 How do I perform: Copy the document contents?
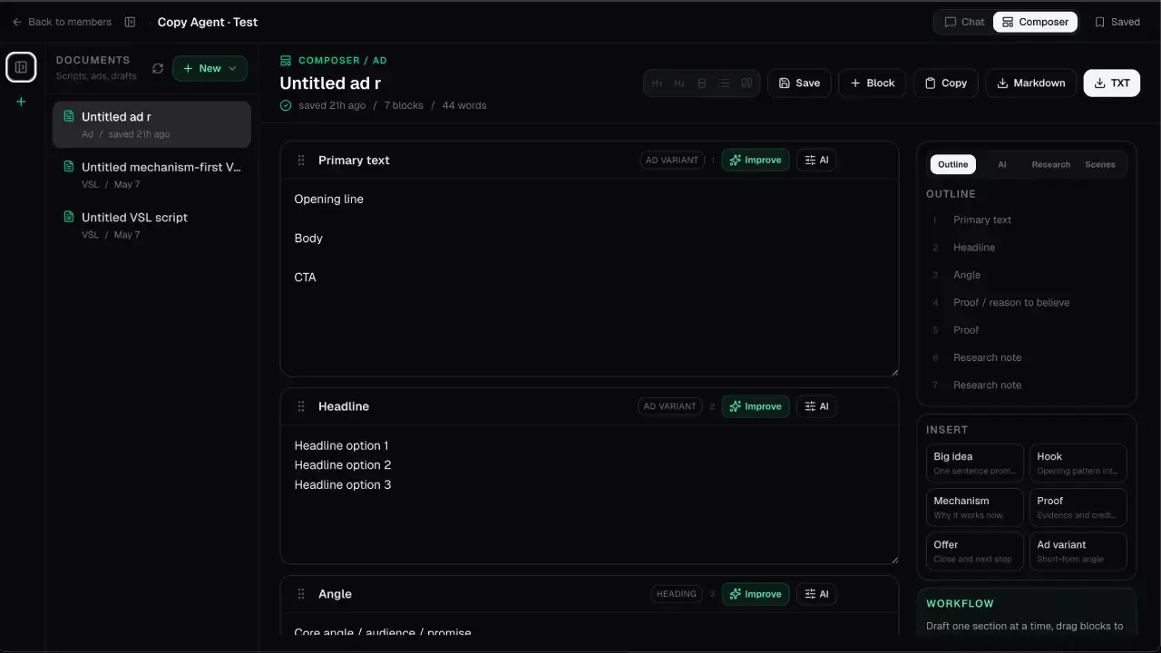pos(945,83)
